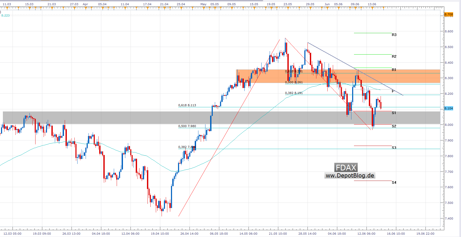Click the S2 support label

point(394,126)
